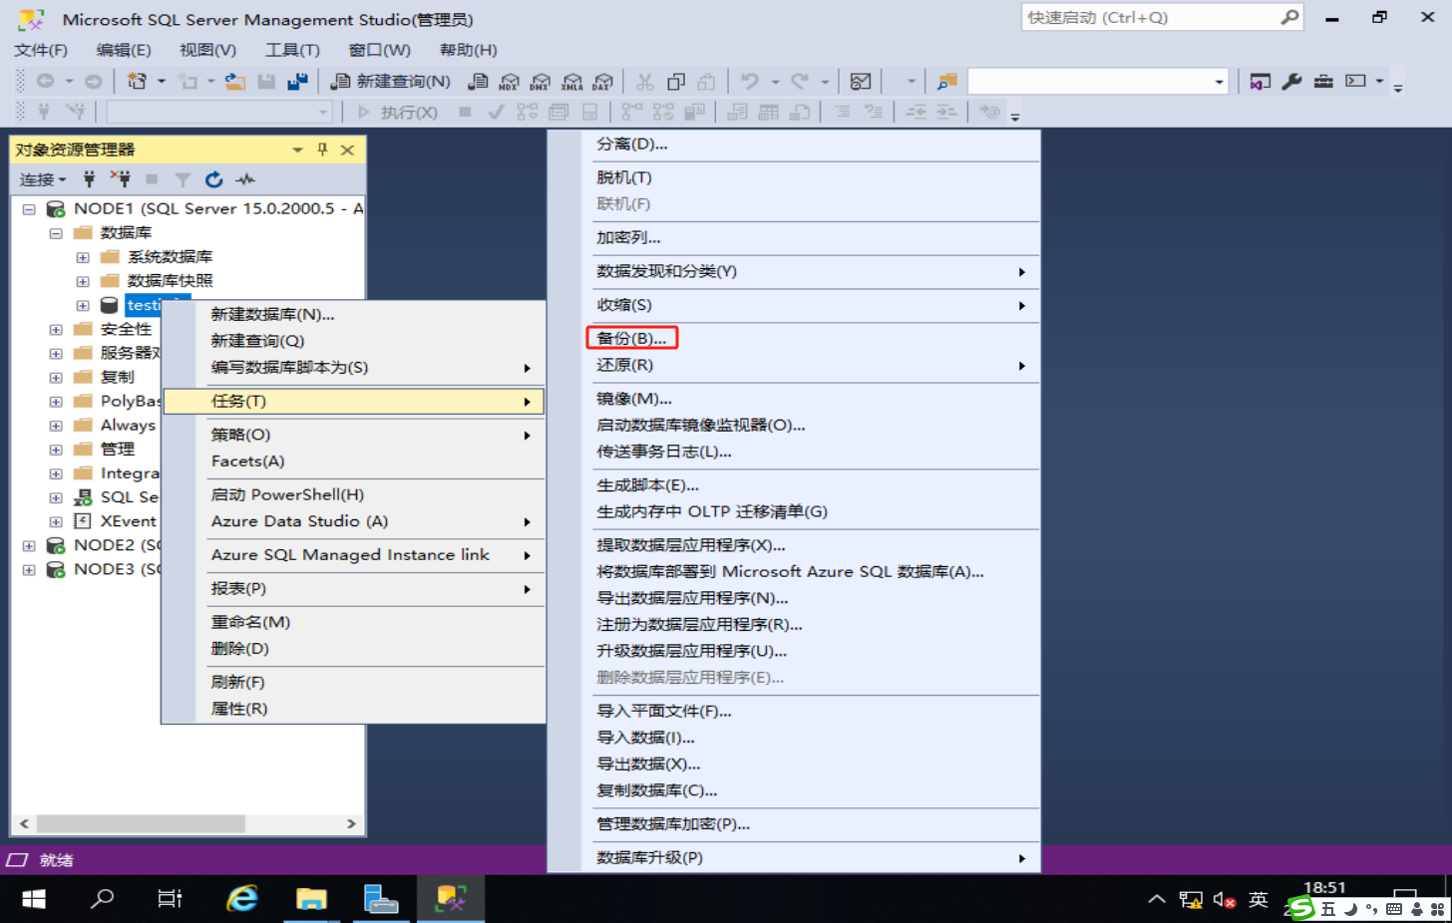1452x923 pixels.
Task: Click the 新建查询(N) toolbar button
Action: pos(391,82)
